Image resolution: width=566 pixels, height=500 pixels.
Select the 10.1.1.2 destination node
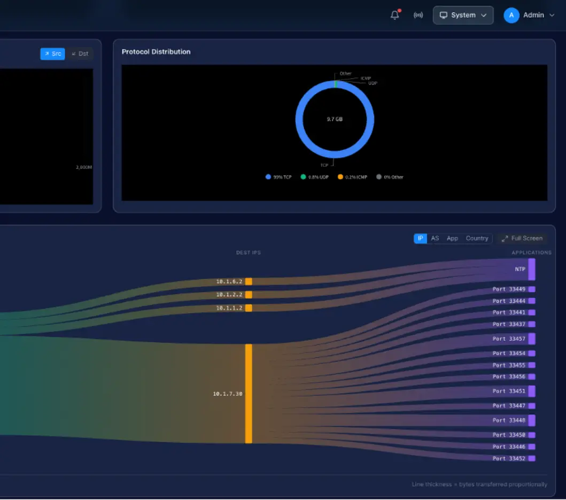pyautogui.click(x=249, y=308)
